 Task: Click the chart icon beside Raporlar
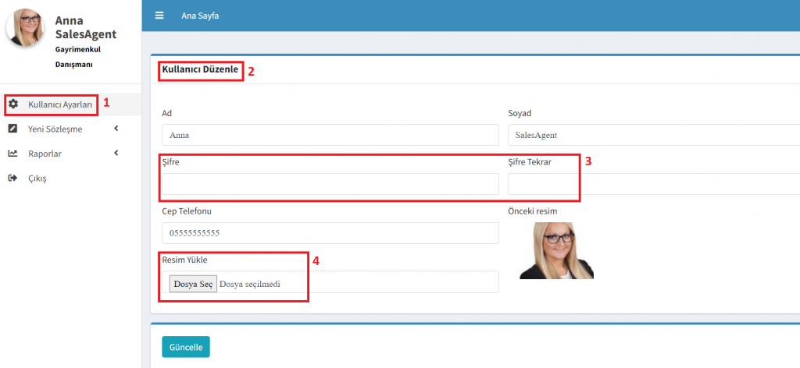pyautogui.click(x=13, y=154)
